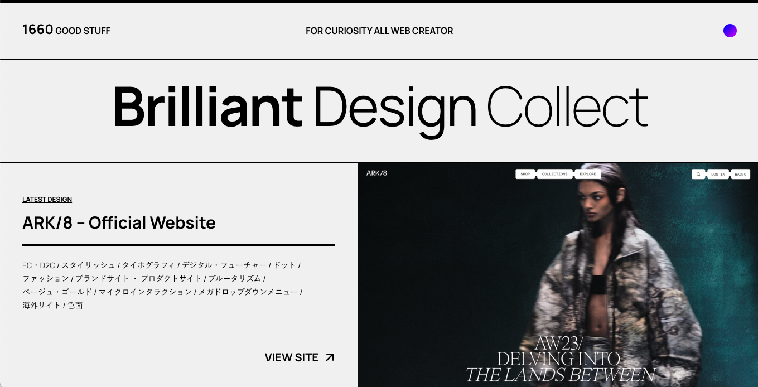Viewport: 758px width, 387px height.
Task: Click the ARK/8 logo in the preview
Action: 376,173
